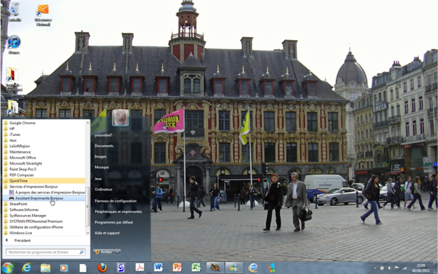Image resolution: width=438 pixels, height=274 pixels.
Task: Select the iTunes desktop shortcut
Action: pos(14,45)
